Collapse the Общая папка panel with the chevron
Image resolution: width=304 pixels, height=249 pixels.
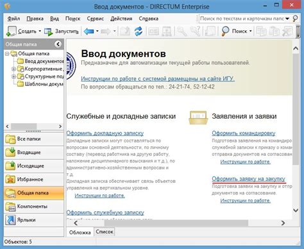click(x=58, y=44)
